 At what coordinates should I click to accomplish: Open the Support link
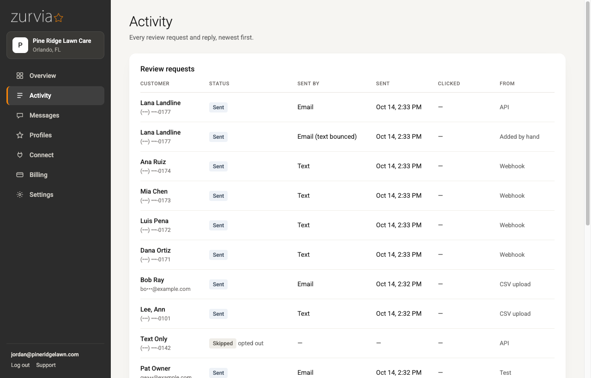pos(46,365)
